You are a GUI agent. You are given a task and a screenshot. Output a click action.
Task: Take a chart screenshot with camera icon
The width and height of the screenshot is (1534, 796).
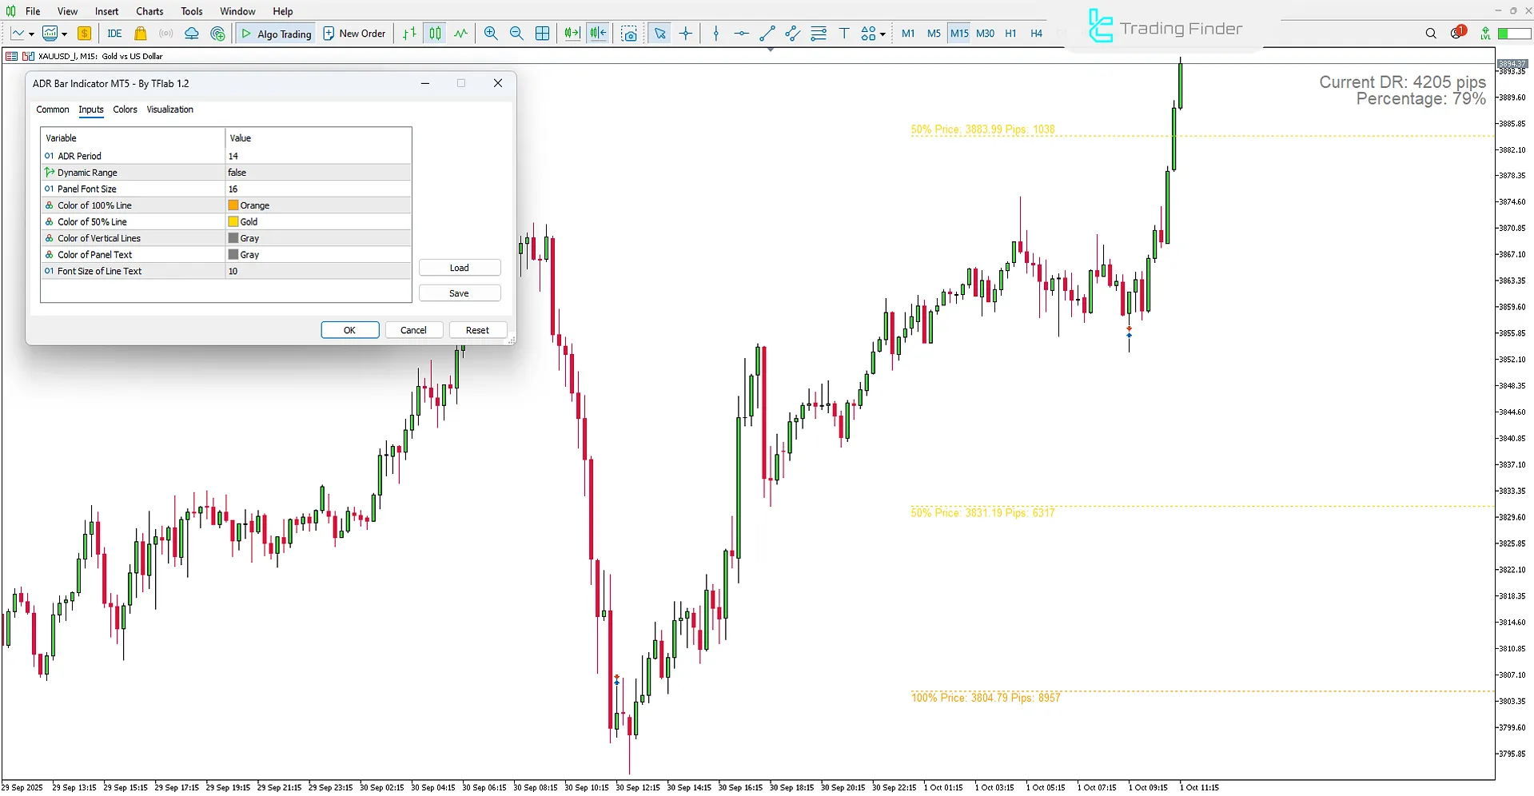630,34
